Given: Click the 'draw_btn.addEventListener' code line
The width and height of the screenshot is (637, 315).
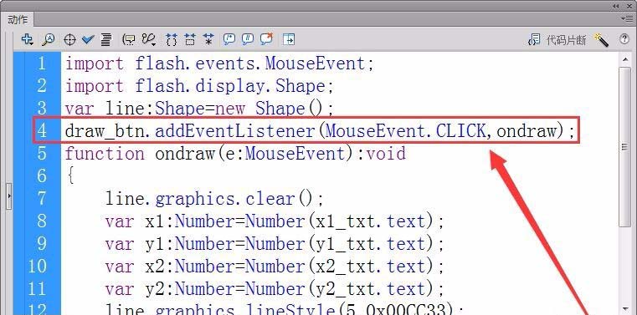Looking at the screenshot, I should tap(320, 131).
